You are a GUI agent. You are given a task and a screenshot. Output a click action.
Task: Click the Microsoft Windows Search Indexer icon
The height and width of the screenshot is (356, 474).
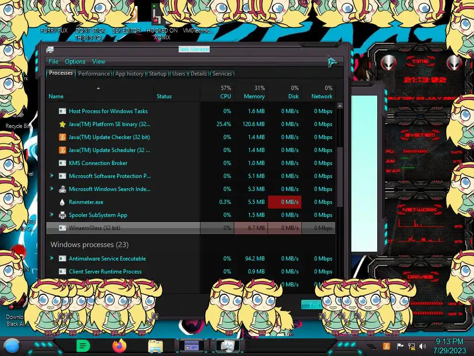click(62, 189)
